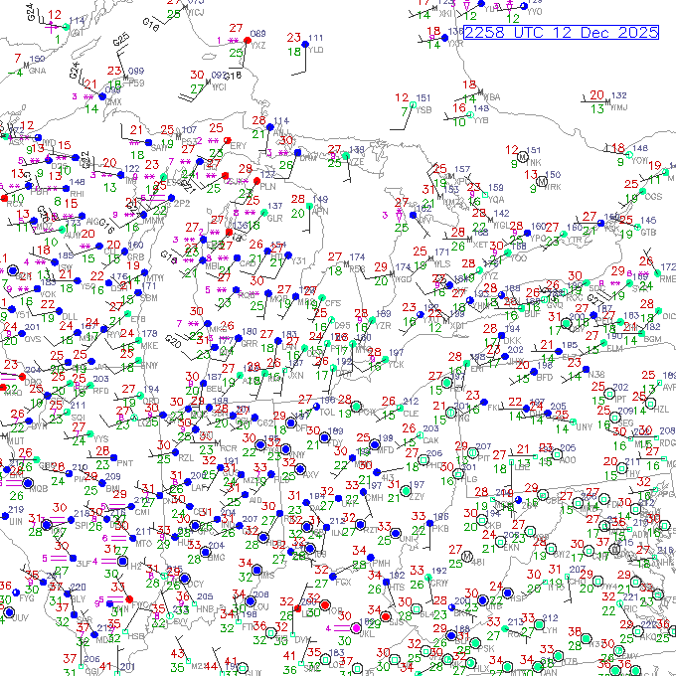Screen dimensions: 676x676
Task: Click the CFS station label
Action: [x=333, y=303]
